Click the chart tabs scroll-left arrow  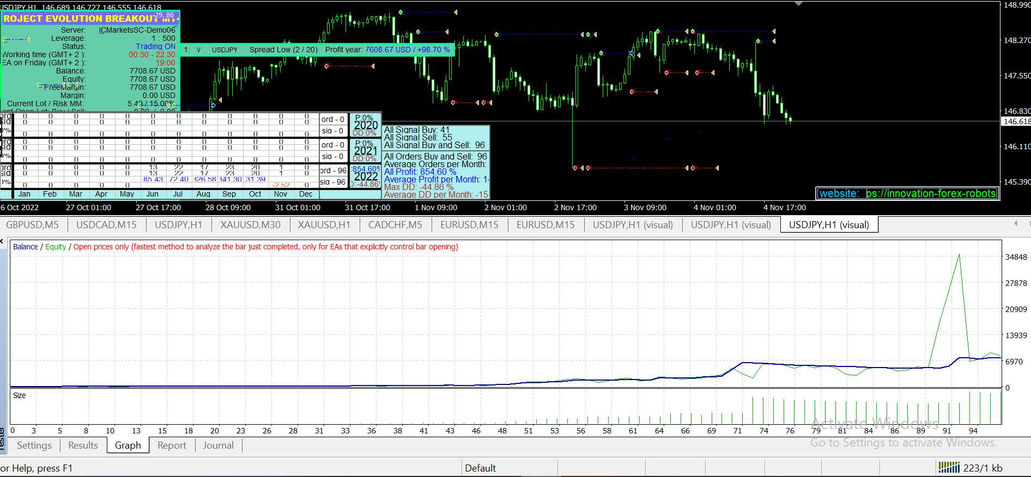pos(1016,223)
